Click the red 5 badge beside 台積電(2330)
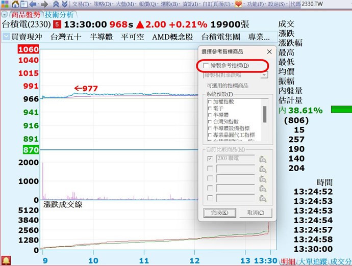This screenshot has height=266, width=352. (57, 24)
